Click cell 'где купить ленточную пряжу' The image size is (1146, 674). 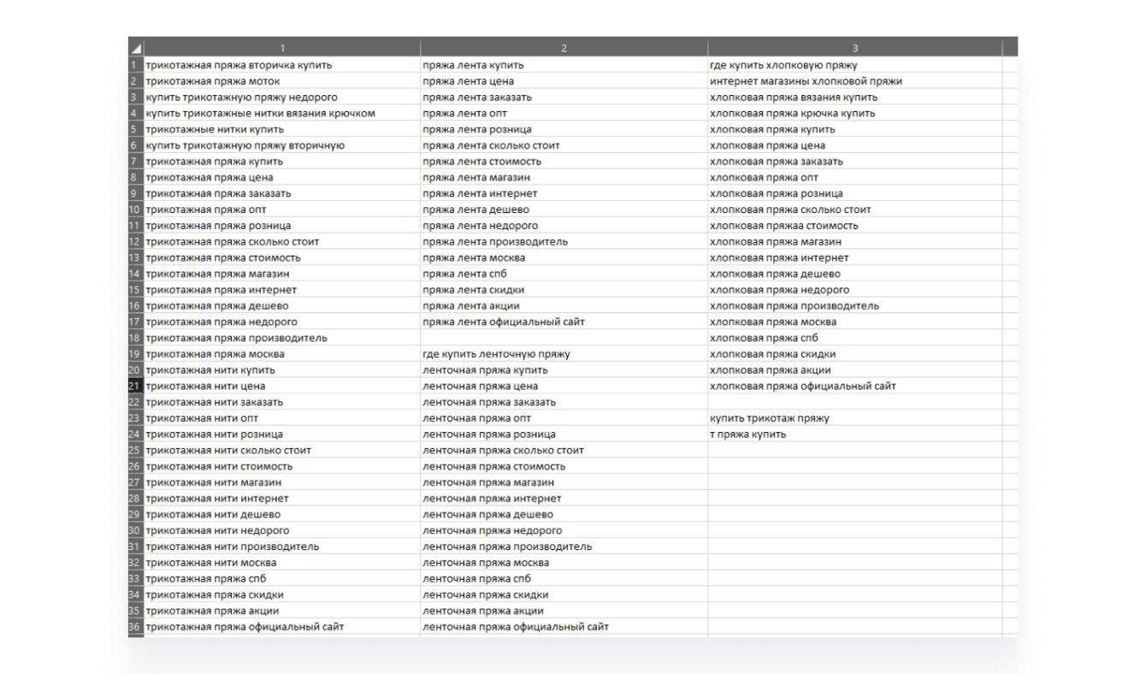564,354
